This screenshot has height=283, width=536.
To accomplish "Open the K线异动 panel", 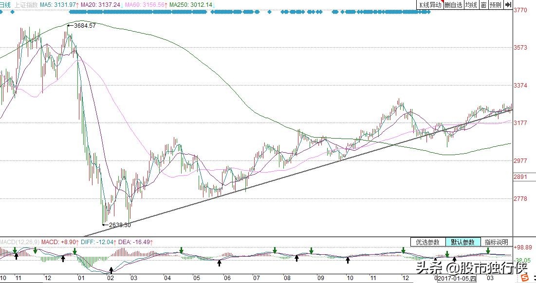I will point(430,5).
